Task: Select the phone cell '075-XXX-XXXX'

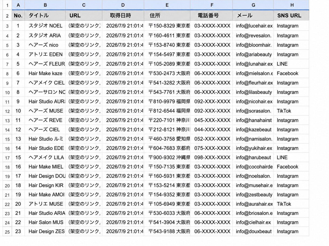Action: pyautogui.click(x=211, y=148)
